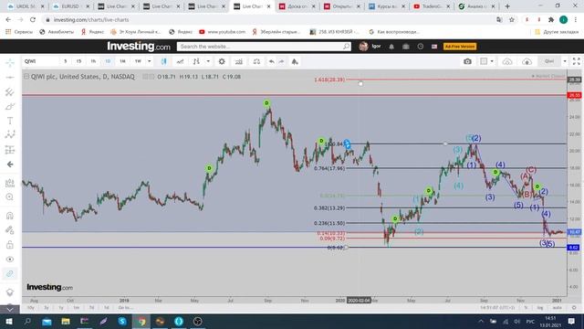The image size is (584, 329).
Task: Click the red price label on price axis
Action: 574,95
